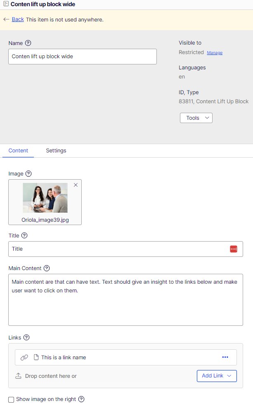Open help icon next to Image
253x408 pixels.
pos(28,173)
